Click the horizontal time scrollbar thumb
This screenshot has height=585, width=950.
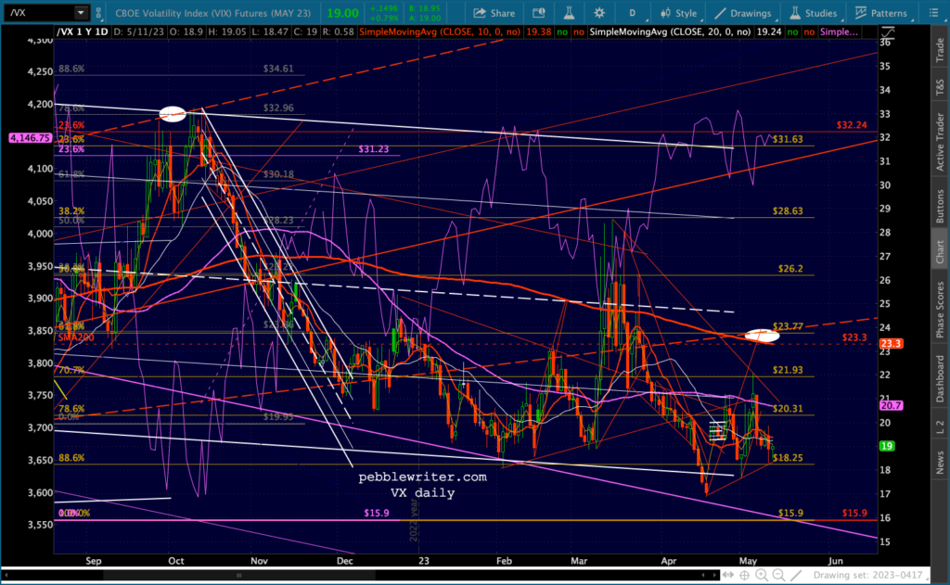(239, 575)
